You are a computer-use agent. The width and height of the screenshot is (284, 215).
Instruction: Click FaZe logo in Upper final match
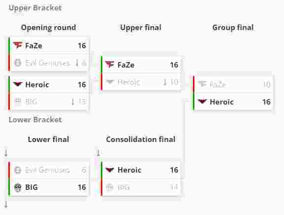click(110, 65)
